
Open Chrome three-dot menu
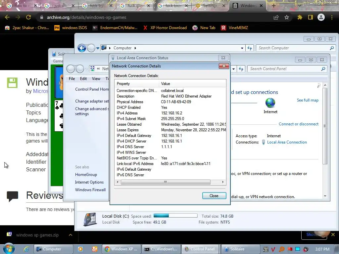(x=332, y=17)
